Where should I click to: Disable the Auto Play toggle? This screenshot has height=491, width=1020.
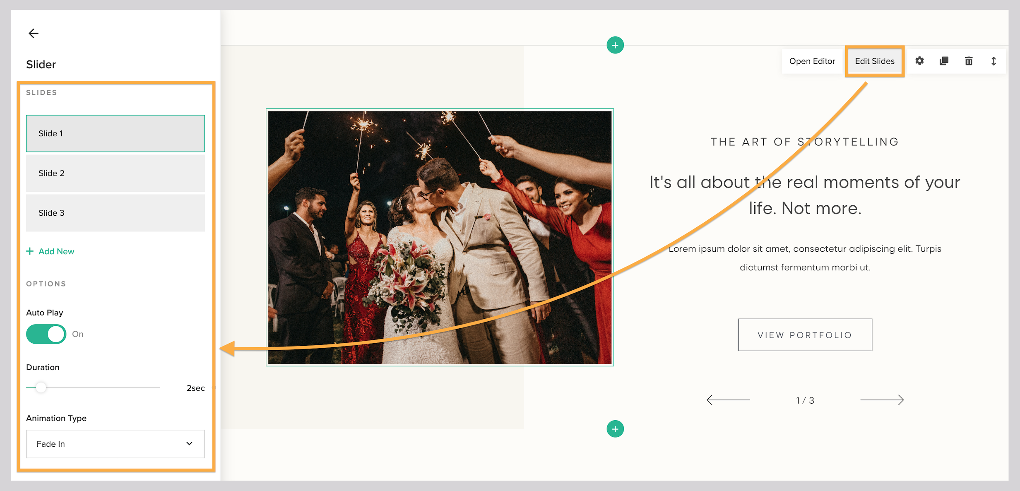pos(46,334)
